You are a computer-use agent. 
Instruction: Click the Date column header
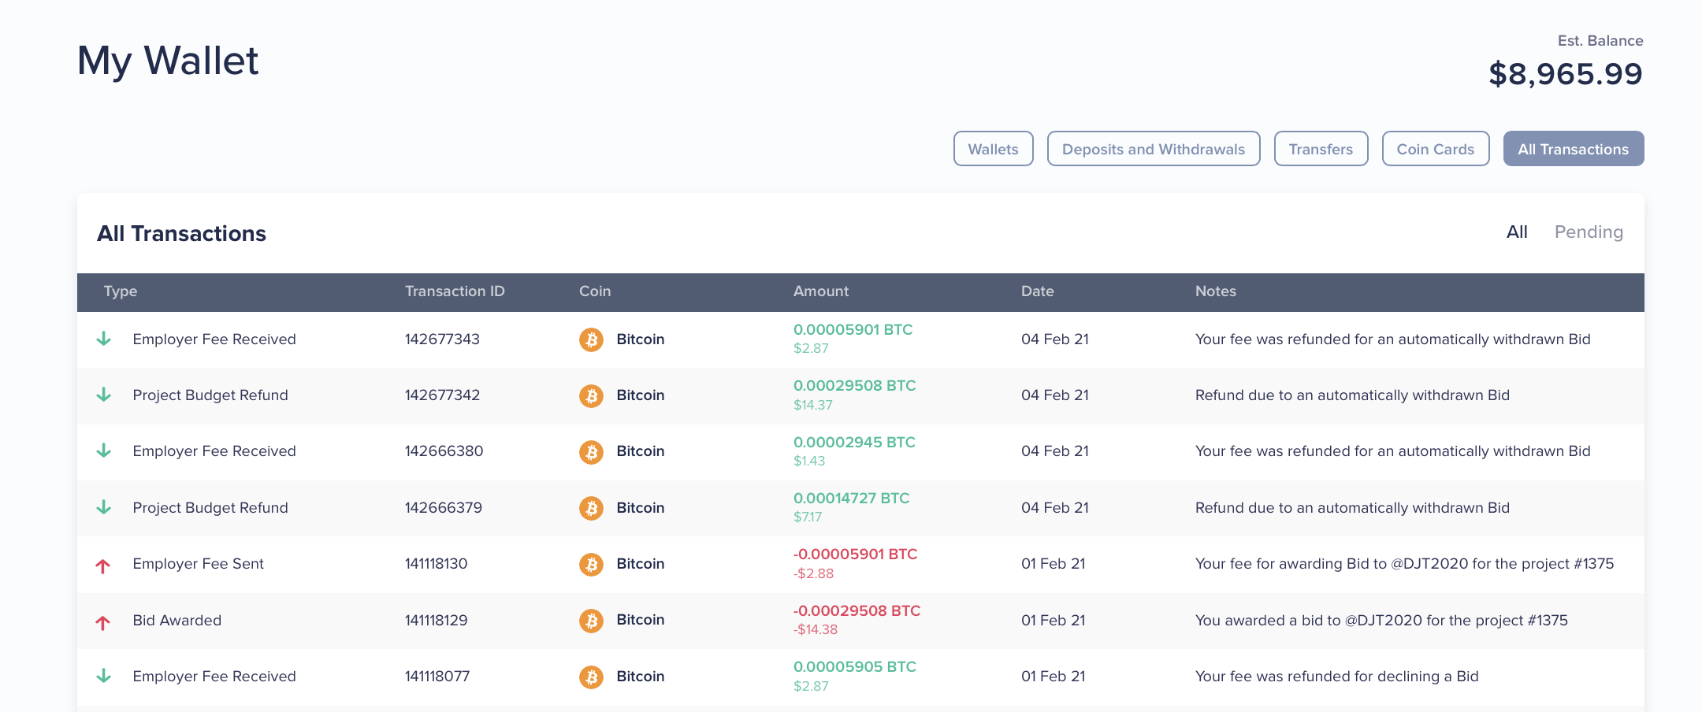[1037, 291]
